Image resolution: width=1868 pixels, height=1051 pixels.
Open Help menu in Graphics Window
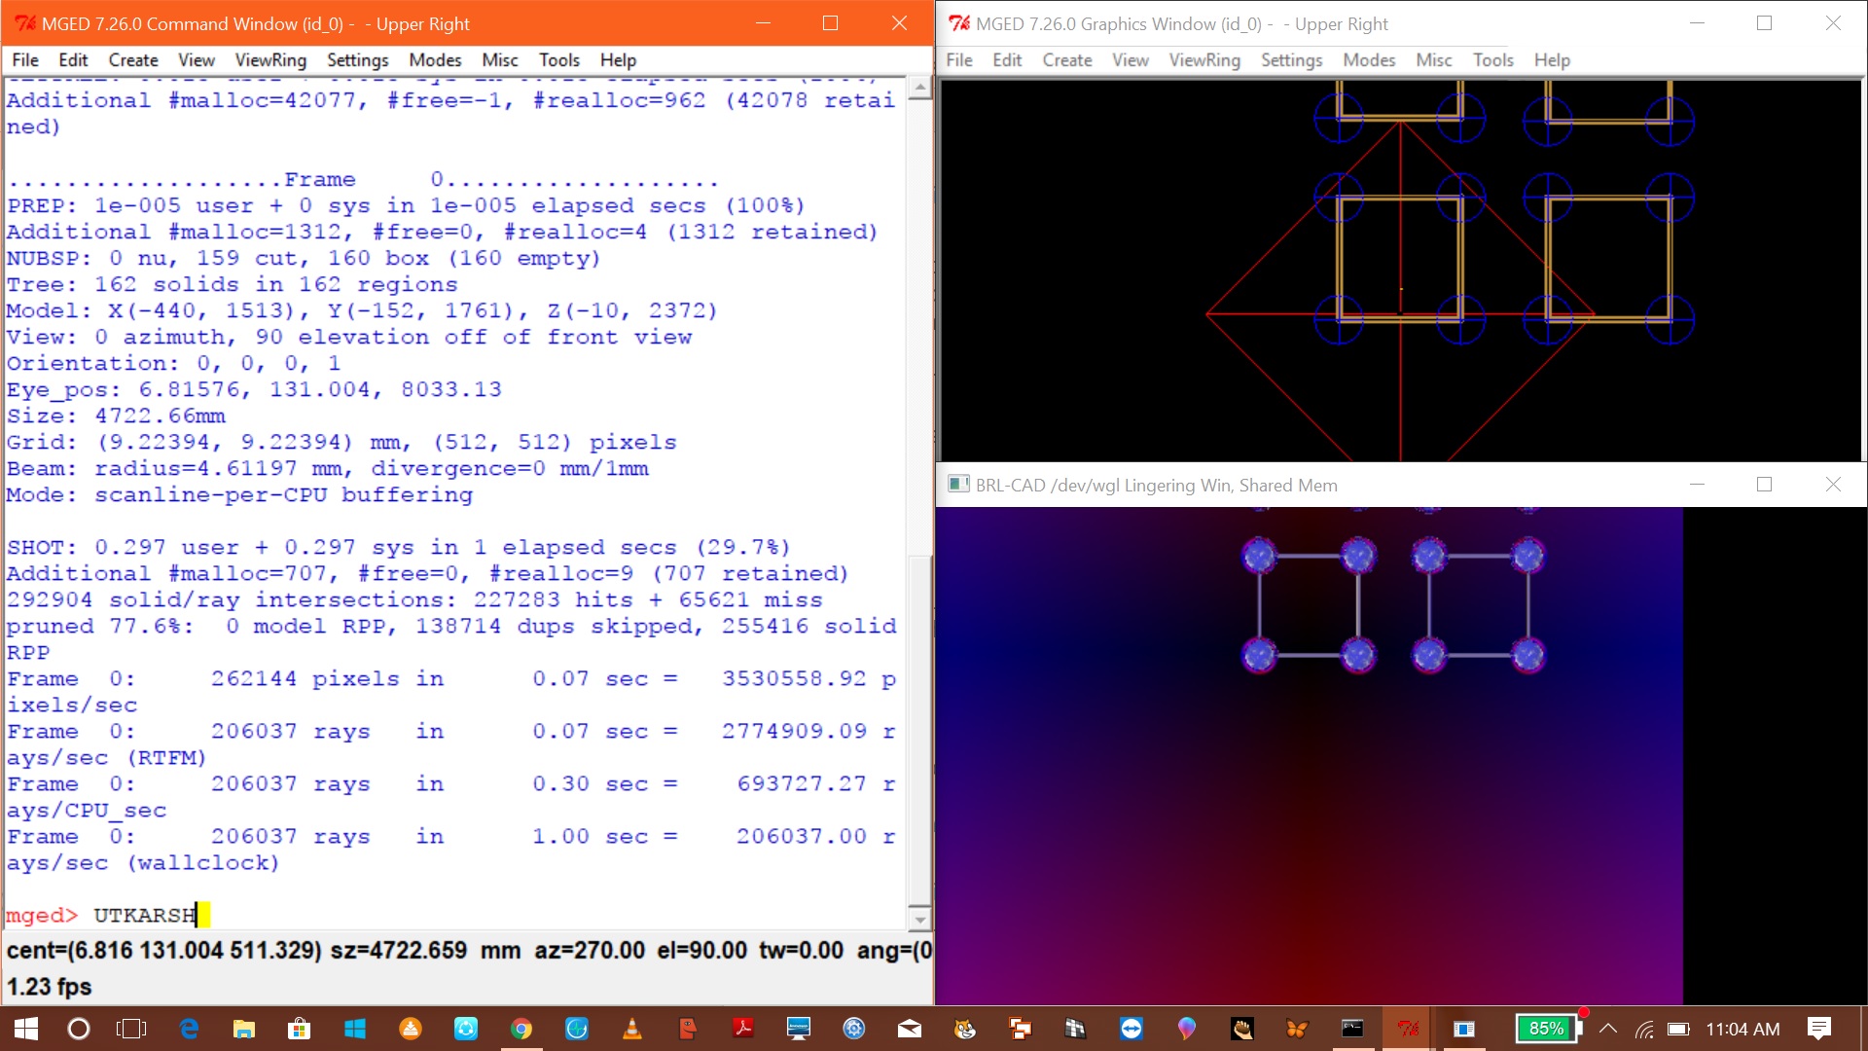(x=1552, y=60)
